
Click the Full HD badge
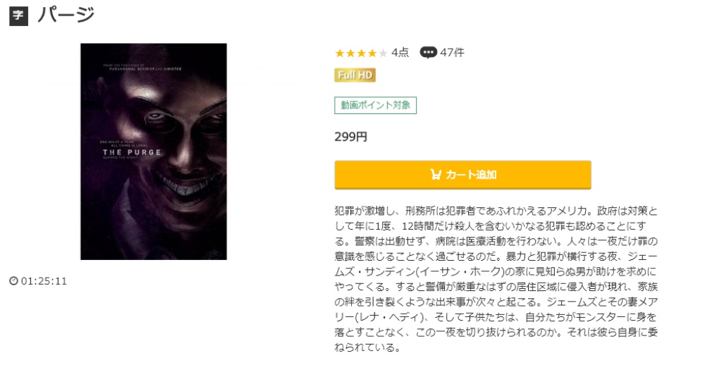(x=355, y=75)
